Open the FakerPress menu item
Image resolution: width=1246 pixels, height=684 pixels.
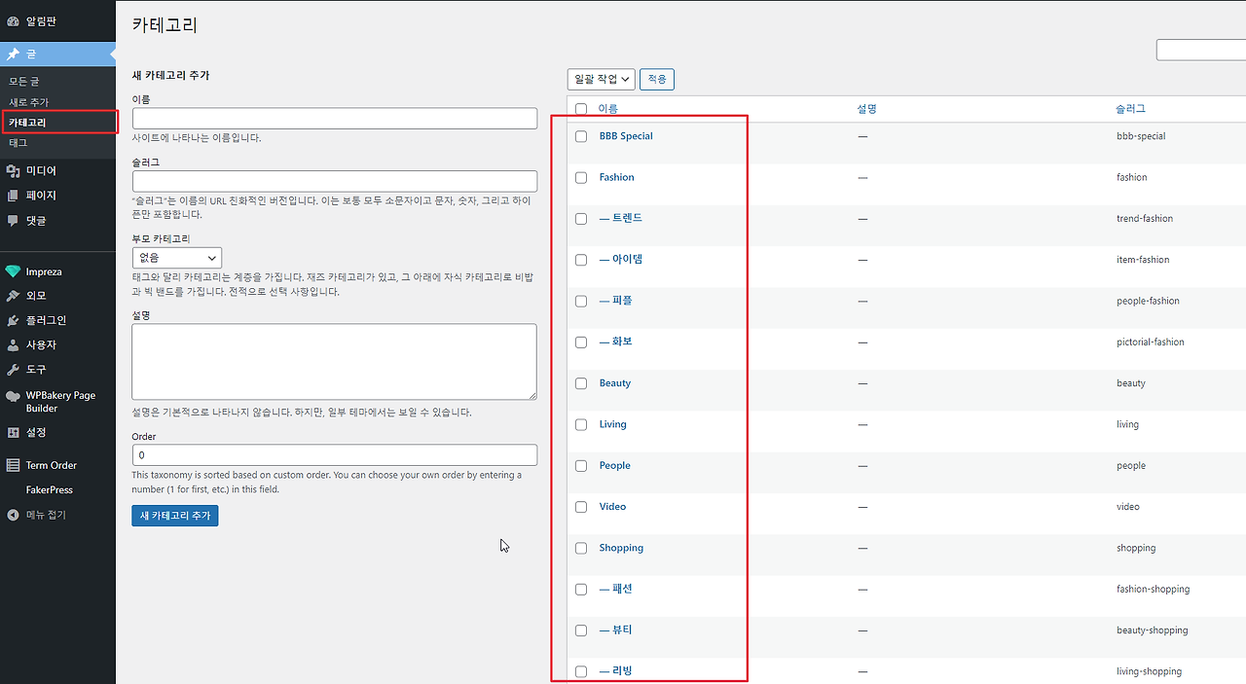tap(50, 489)
